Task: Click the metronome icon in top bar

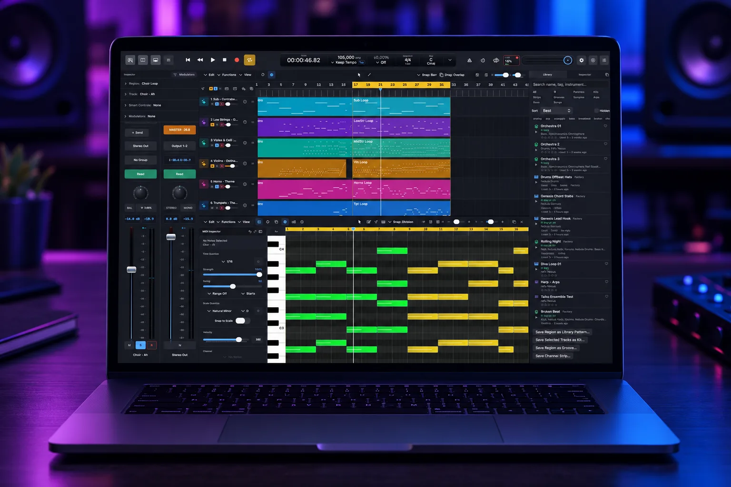Action: pos(469,60)
